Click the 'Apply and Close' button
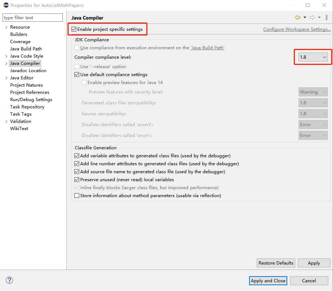Screen dimensions: 333x291 coord(268,280)
